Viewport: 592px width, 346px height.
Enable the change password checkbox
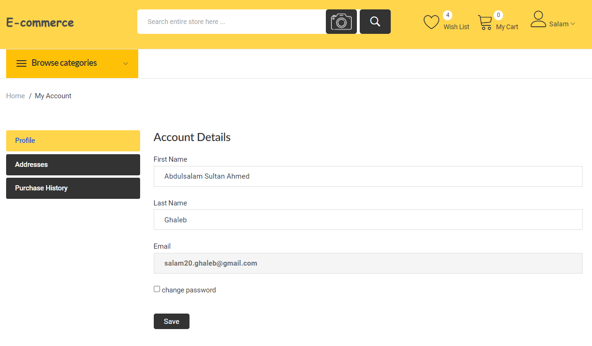point(157,289)
